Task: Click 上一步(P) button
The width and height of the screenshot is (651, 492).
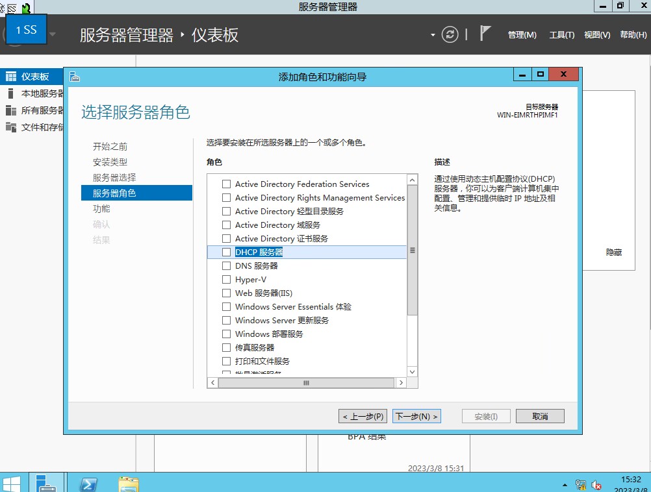Action: [363, 416]
